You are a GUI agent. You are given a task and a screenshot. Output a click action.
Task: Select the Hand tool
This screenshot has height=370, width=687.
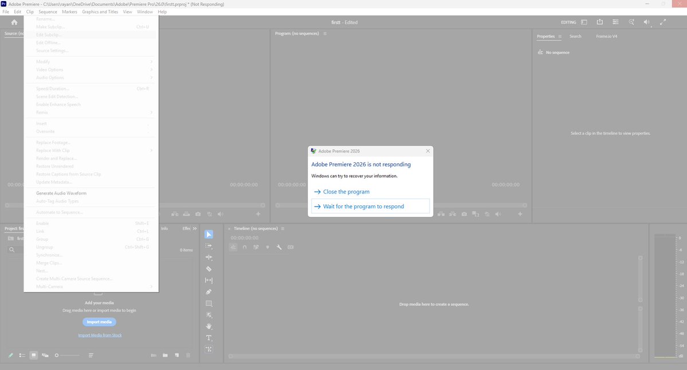tap(209, 326)
